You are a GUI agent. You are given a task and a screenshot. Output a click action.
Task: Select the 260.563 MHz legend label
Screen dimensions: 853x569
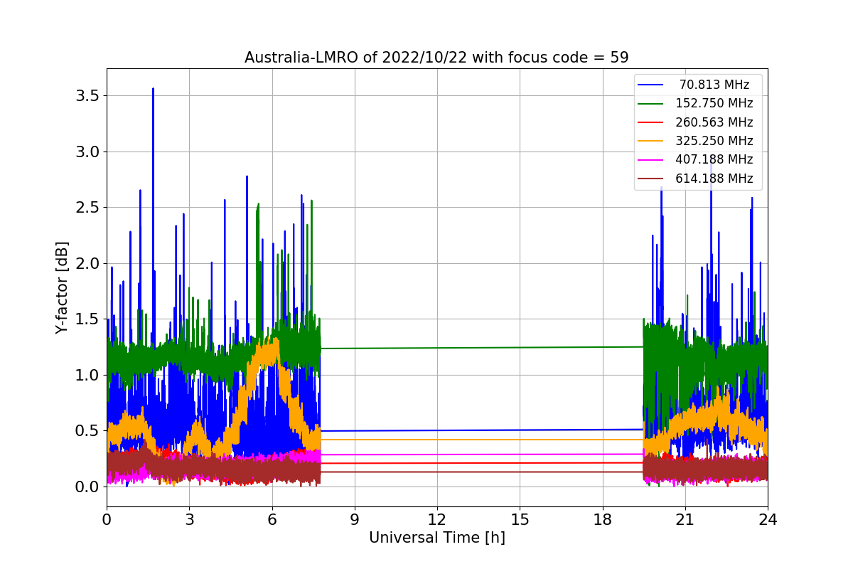click(x=714, y=122)
